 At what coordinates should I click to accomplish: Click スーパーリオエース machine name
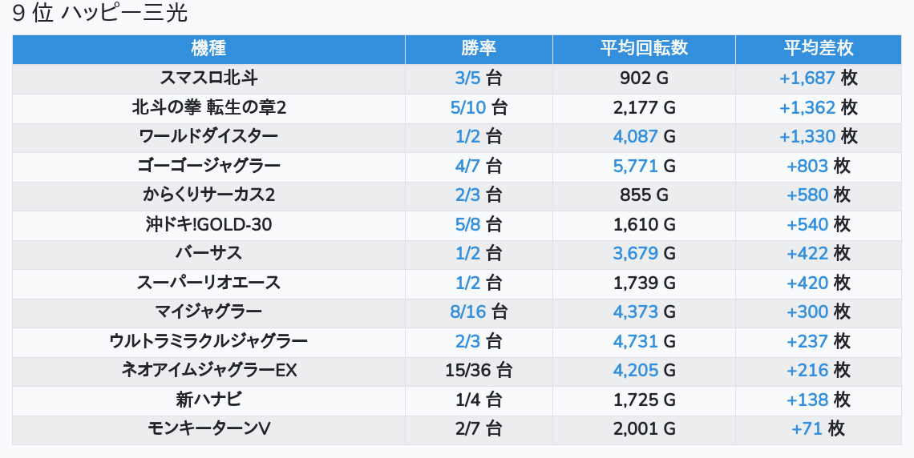pyautogui.click(x=208, y=283)
